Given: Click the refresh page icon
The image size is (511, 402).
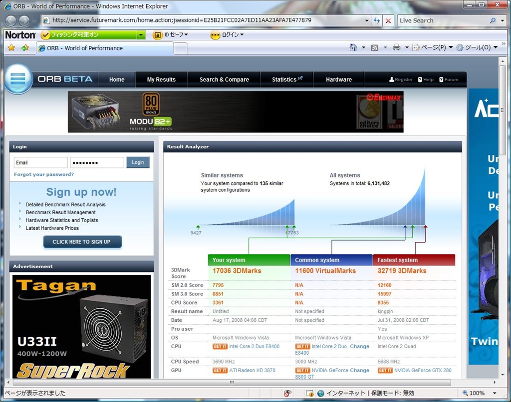Looking at the screenshot, I should 377,20.
